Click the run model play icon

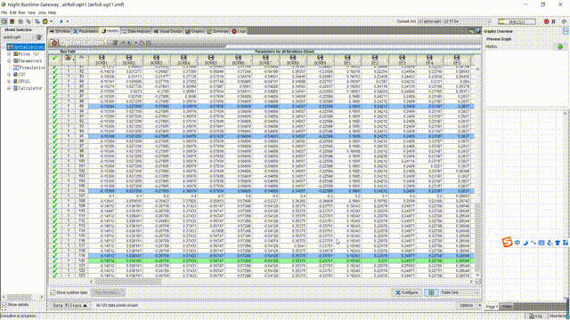[x=61, y=21]
